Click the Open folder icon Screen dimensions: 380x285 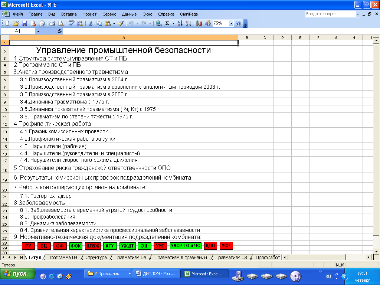tap(16, 23)
